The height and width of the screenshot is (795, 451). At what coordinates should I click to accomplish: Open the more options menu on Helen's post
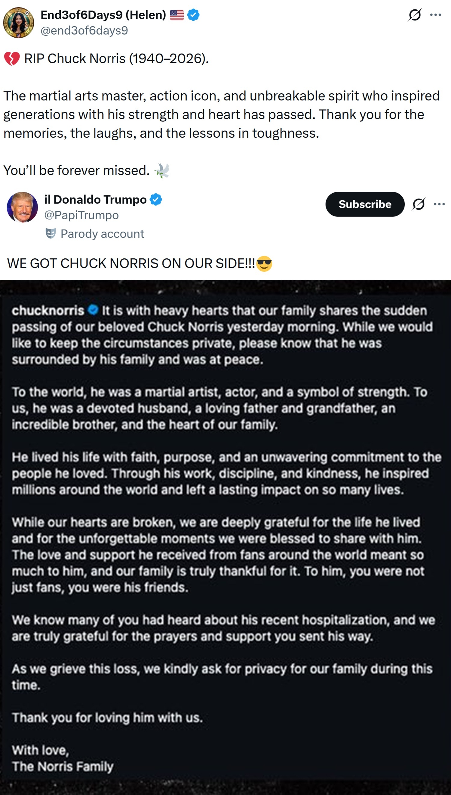click(x=435, y=14)
